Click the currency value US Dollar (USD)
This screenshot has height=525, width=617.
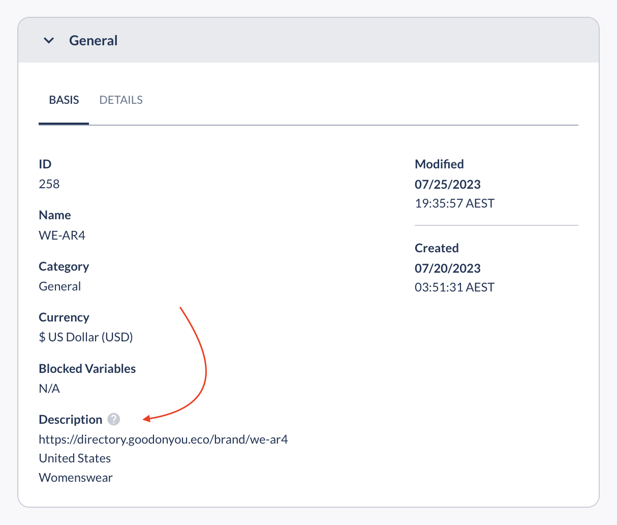pyautogui.click(x=86, y=337)
